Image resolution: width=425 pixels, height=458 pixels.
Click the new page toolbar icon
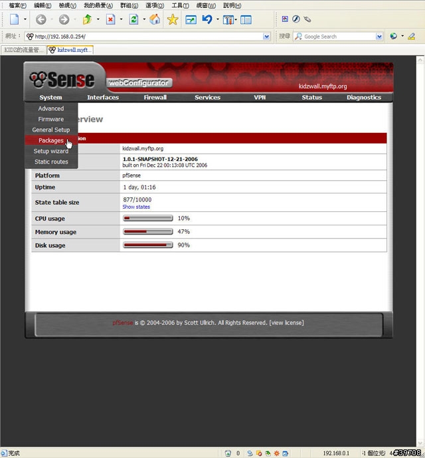tap(15, 19)
